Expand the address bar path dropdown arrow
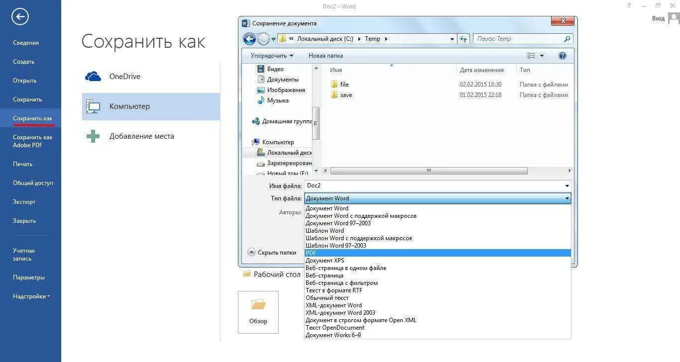This screenshot has width=680, height=362. (452, 39)
